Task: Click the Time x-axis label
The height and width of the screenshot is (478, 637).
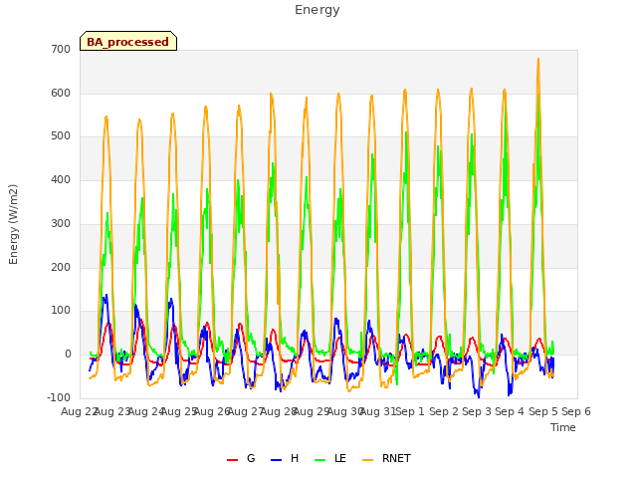Action: tap(563, 427)
